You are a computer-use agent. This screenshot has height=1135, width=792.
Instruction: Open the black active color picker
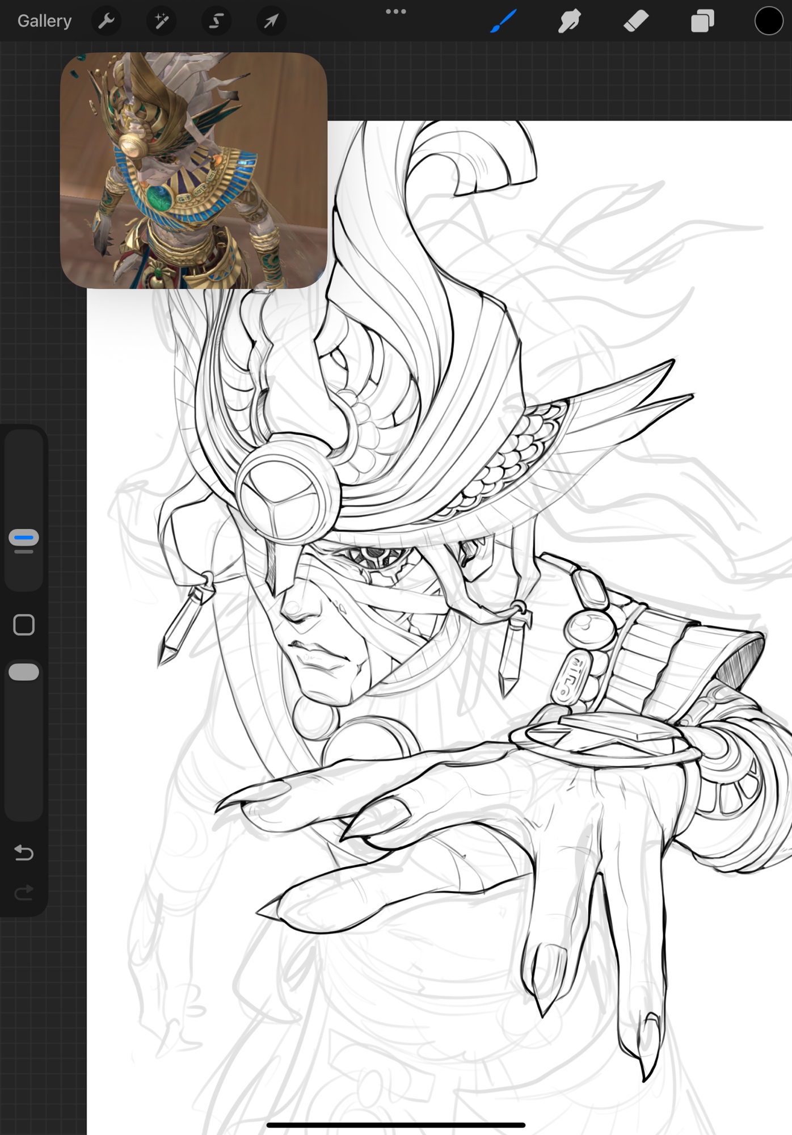coord(768,21)
